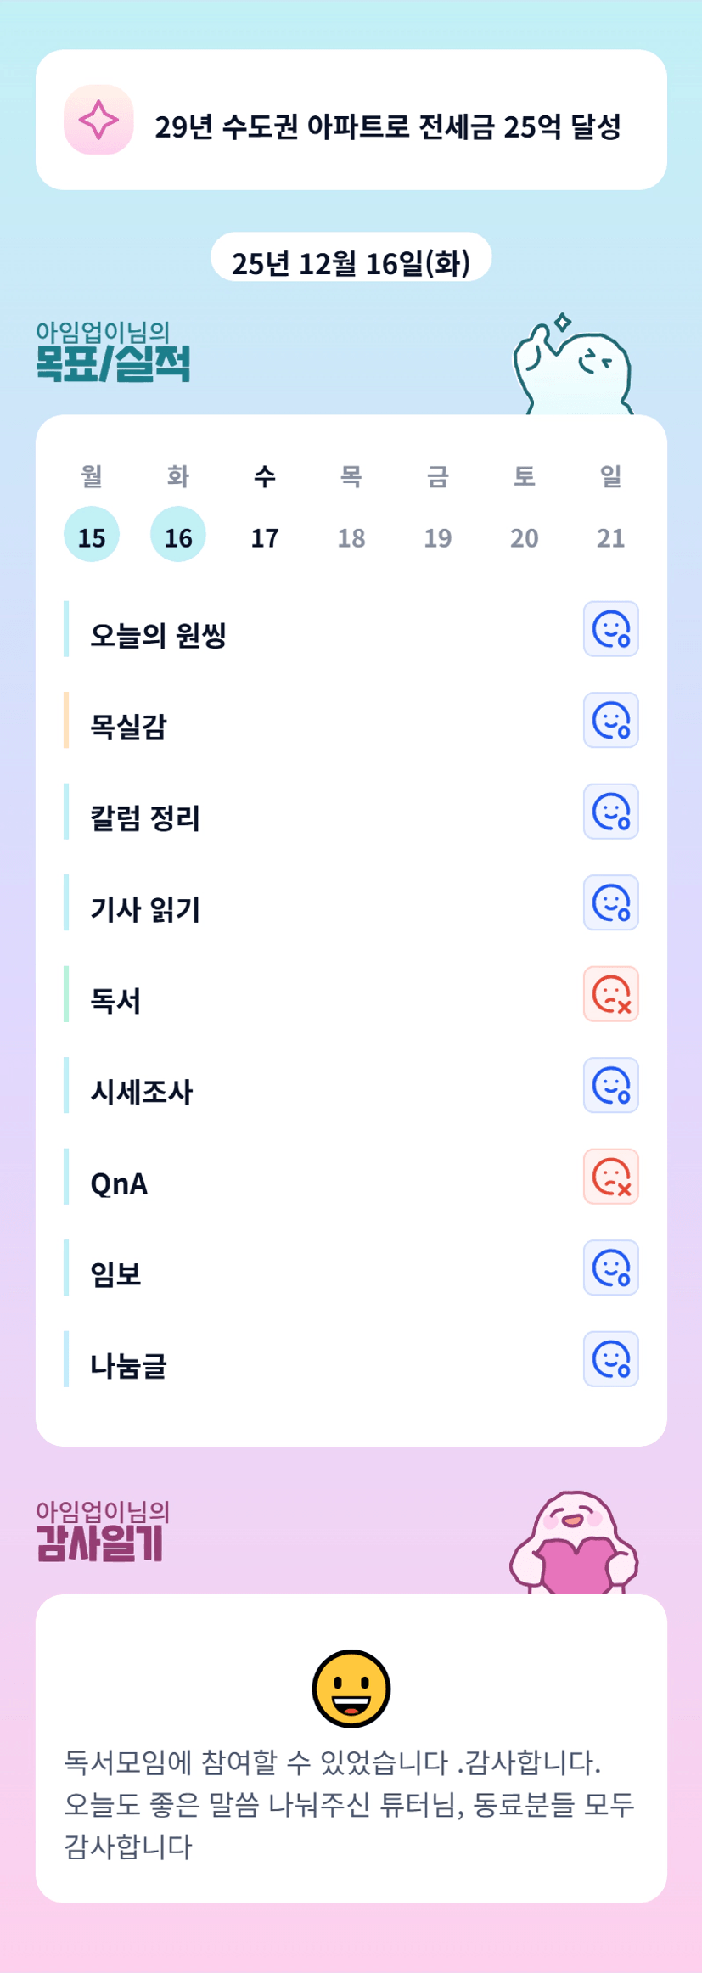Image resolution: width=702 pixels, height=1973 pixels.
Task: Select Tuesday 16 in the week calendar
Action: [x=178, y=535]
